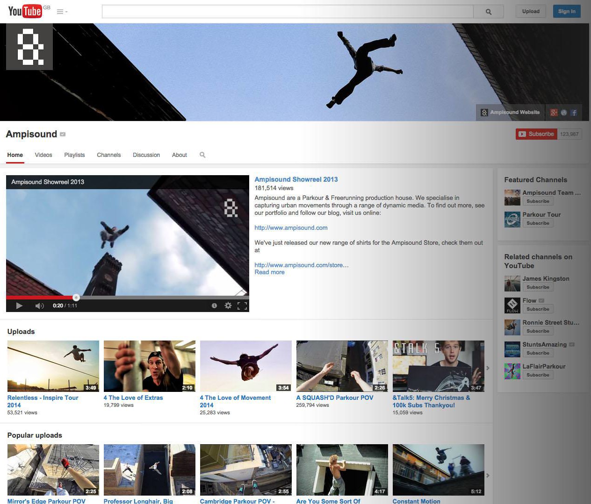Open the Popular uploads section heading
Viewport: 591px width, 504px height.
click(x=35, y=435)
